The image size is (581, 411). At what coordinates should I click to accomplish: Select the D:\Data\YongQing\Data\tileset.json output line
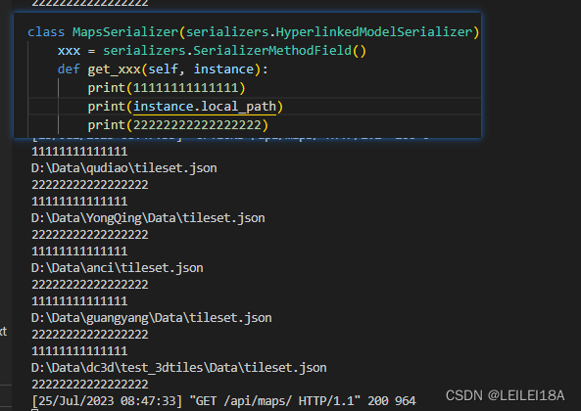click(x=148, y=218)
